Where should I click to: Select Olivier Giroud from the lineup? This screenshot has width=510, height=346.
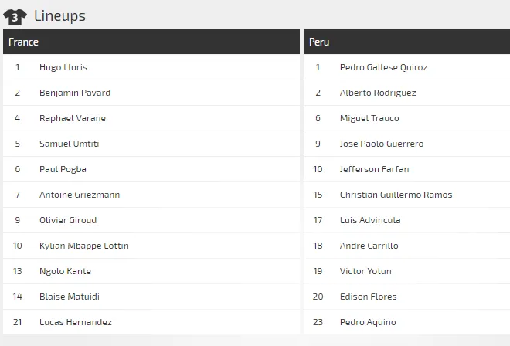[x=68, y=220]
